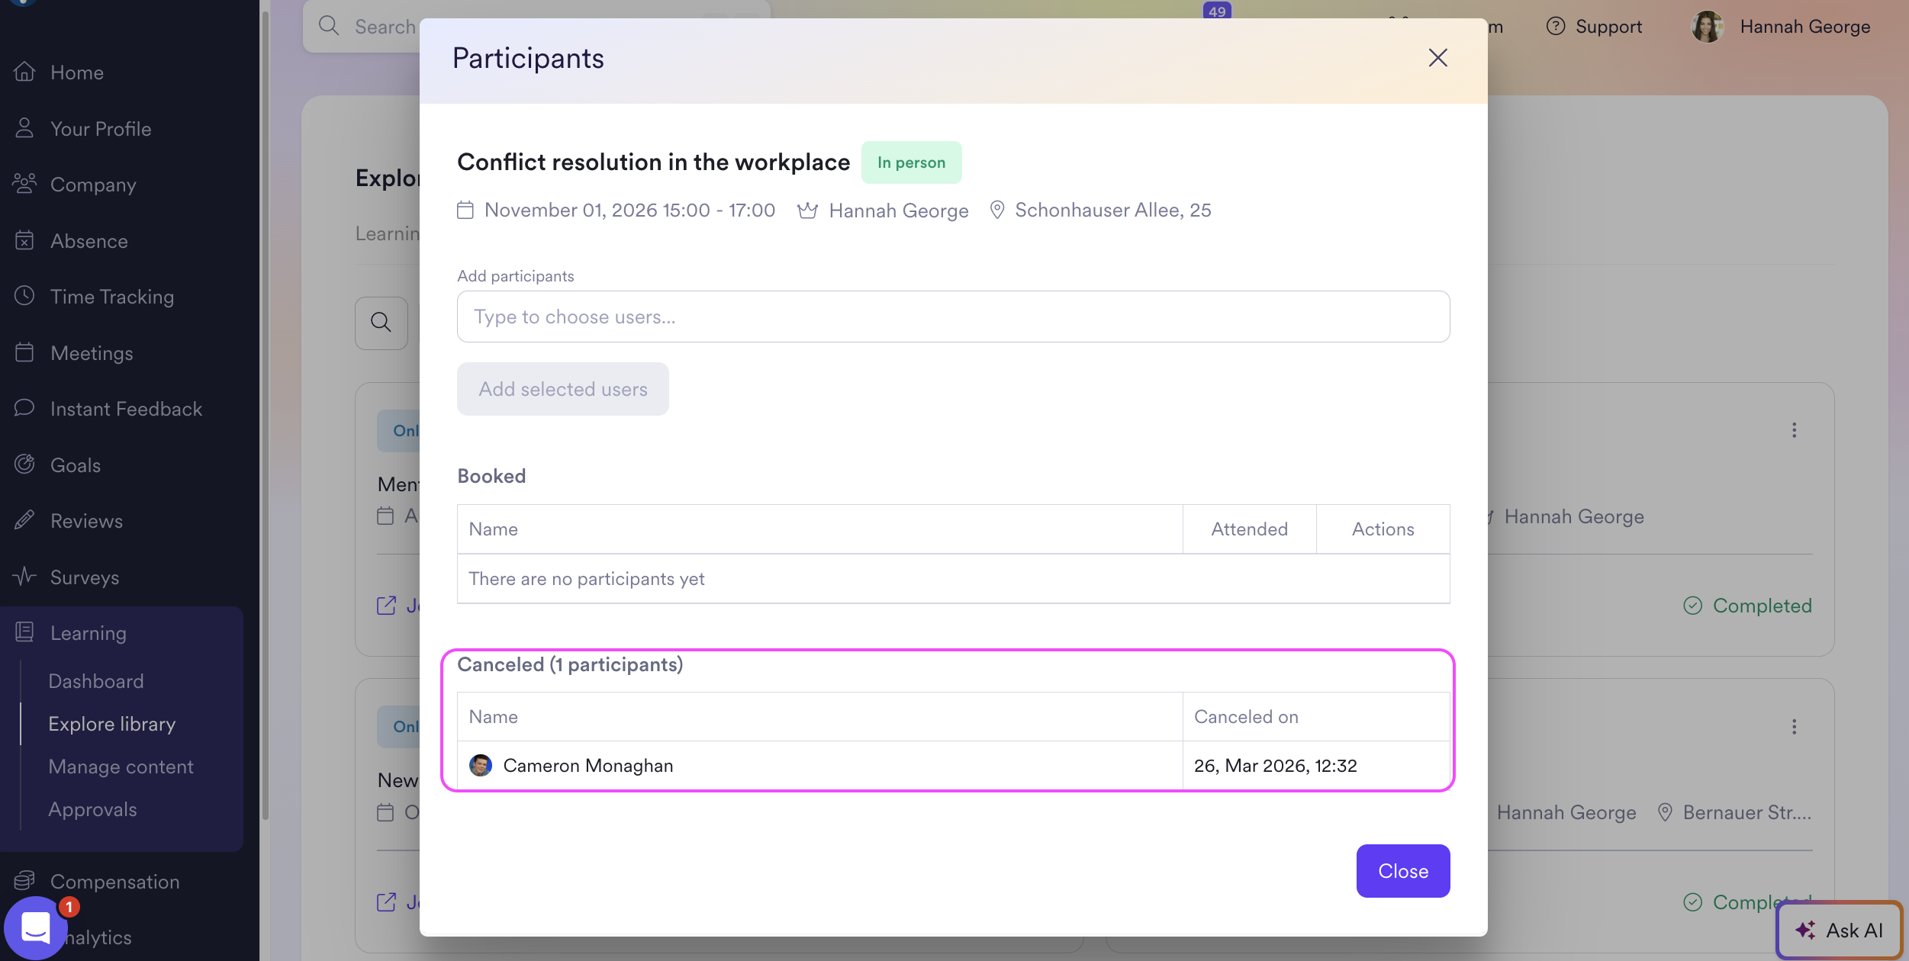Click the library search magnifier icon
Screen dimensions: 1909x961
point(381,323)
